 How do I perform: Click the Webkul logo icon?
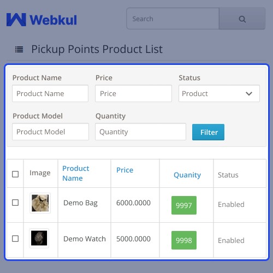[16, 20]
